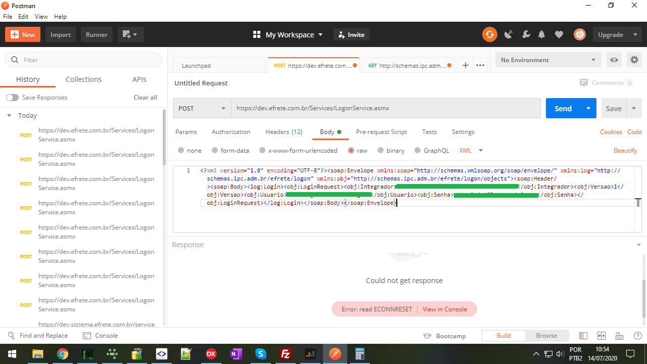The height and width of the screenshot is (364, 647).
Task: Open the Save button dropdown arrow
Action: point(634,108)
